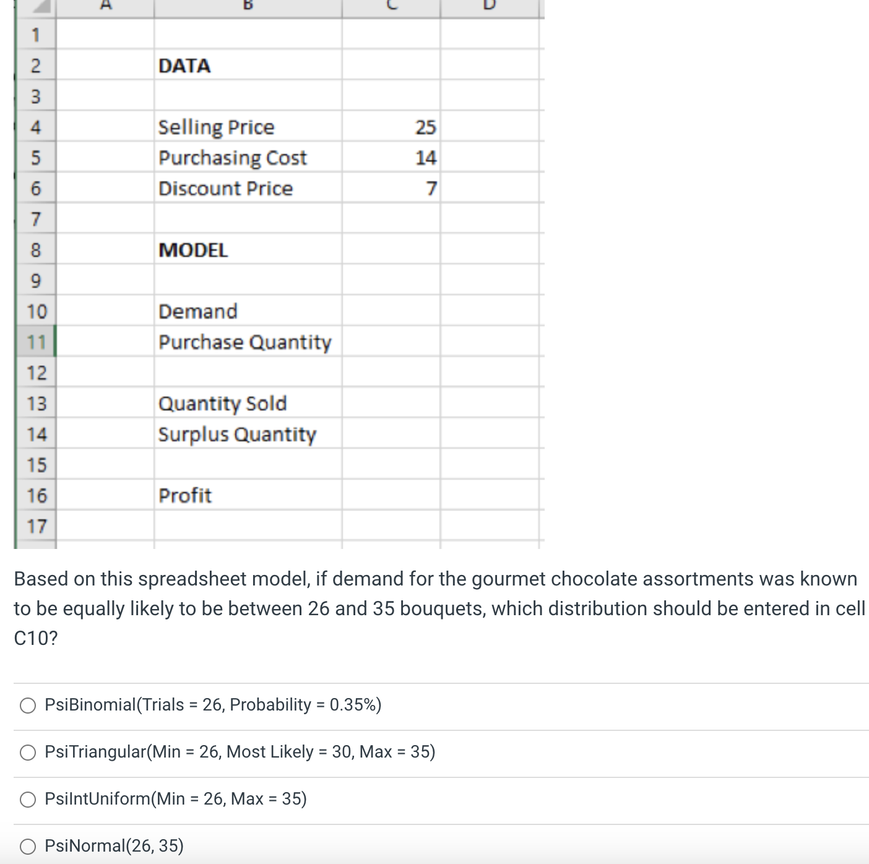Image resolution: width=869 pixels, height=864 pixels.
Task: Select row header 10
Action: pos(37,311)
